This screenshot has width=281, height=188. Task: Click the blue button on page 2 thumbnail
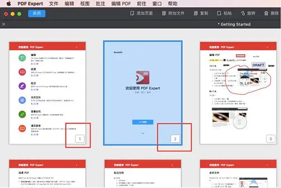pyautogui.click(x=143, y=122)
